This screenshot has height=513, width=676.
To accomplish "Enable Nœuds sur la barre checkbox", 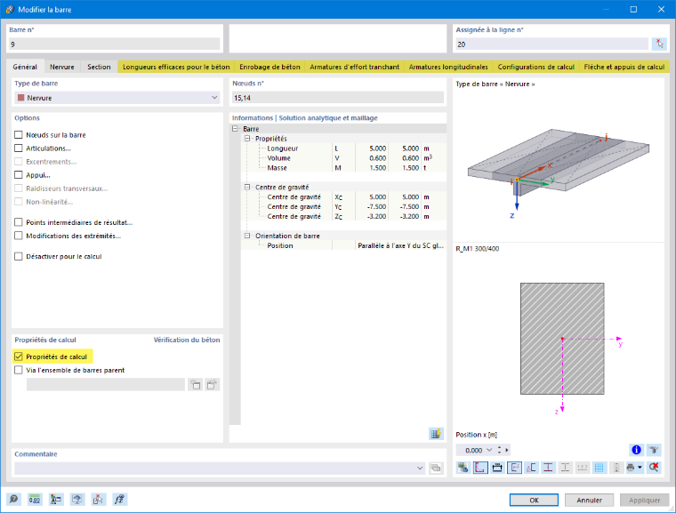I will coord(19,135).
